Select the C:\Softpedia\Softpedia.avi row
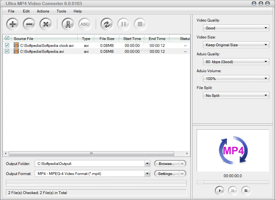The image size is (275, 200). click(x=96, y=51)
